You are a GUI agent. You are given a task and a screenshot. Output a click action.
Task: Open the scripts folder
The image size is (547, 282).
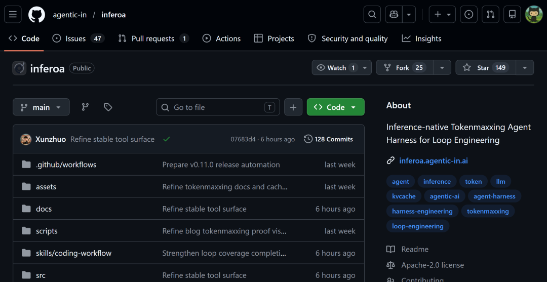tap(47, 231)
